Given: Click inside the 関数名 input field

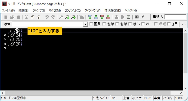Looking at the screenshot, I should pyautogui.click(x=176, y=17).
